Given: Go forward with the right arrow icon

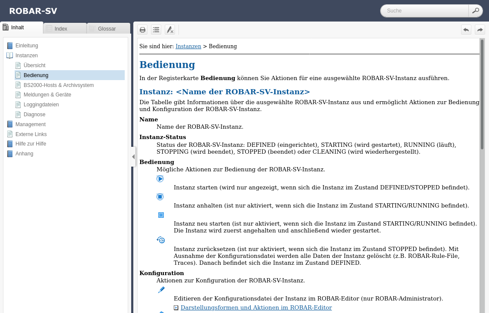Looking at the screenshot, I should pyautogui.click(x=480, y=30).
